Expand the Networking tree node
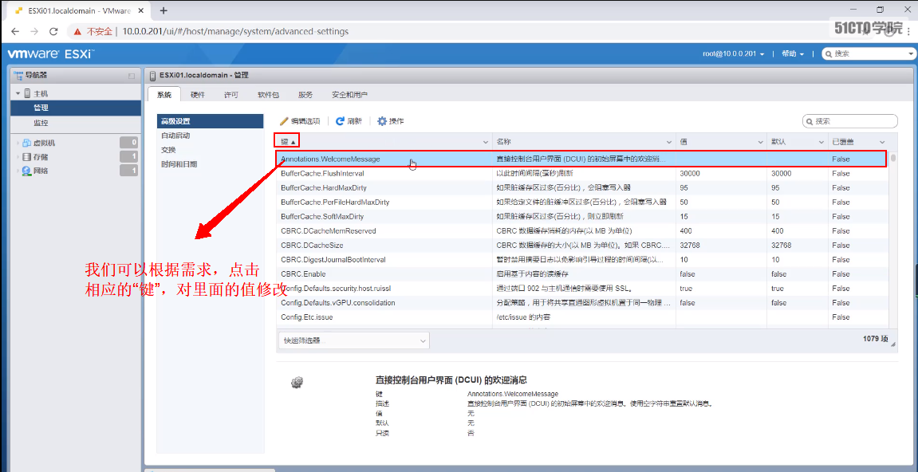This screenshot has height=472, width=918. pos(18,171)
